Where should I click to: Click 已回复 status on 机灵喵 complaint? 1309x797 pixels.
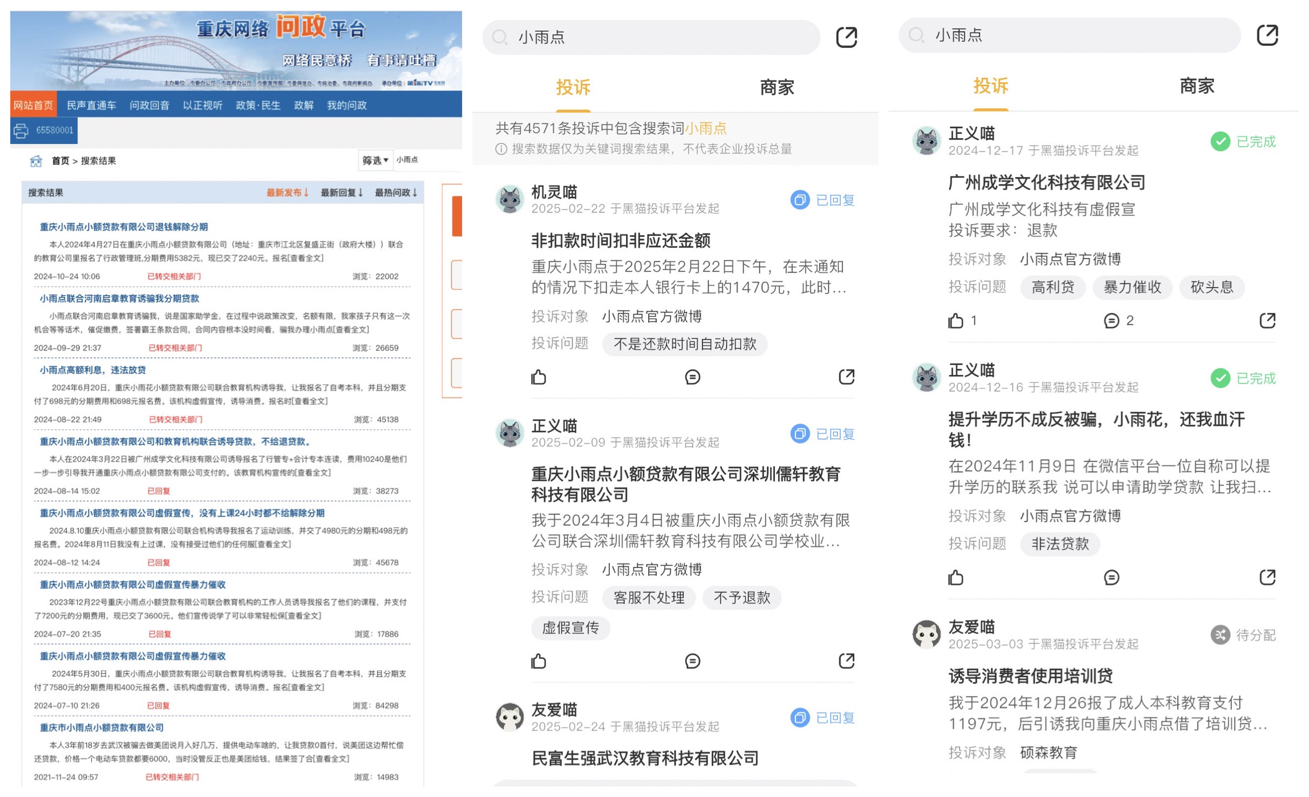click(823, 200)
